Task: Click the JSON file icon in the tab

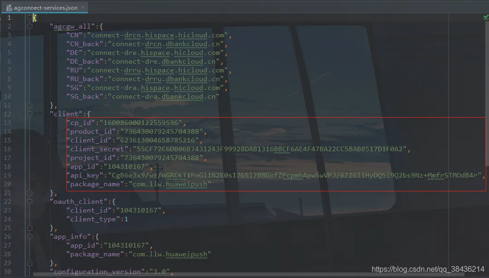Action: pos(9,8)
